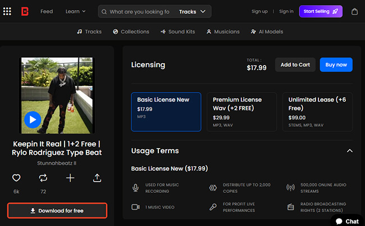The image size is (365, 226).
Task: Click Download for free button
Action: (57, 211)
